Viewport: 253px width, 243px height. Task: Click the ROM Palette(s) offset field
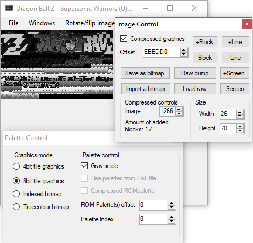point(153,205)
